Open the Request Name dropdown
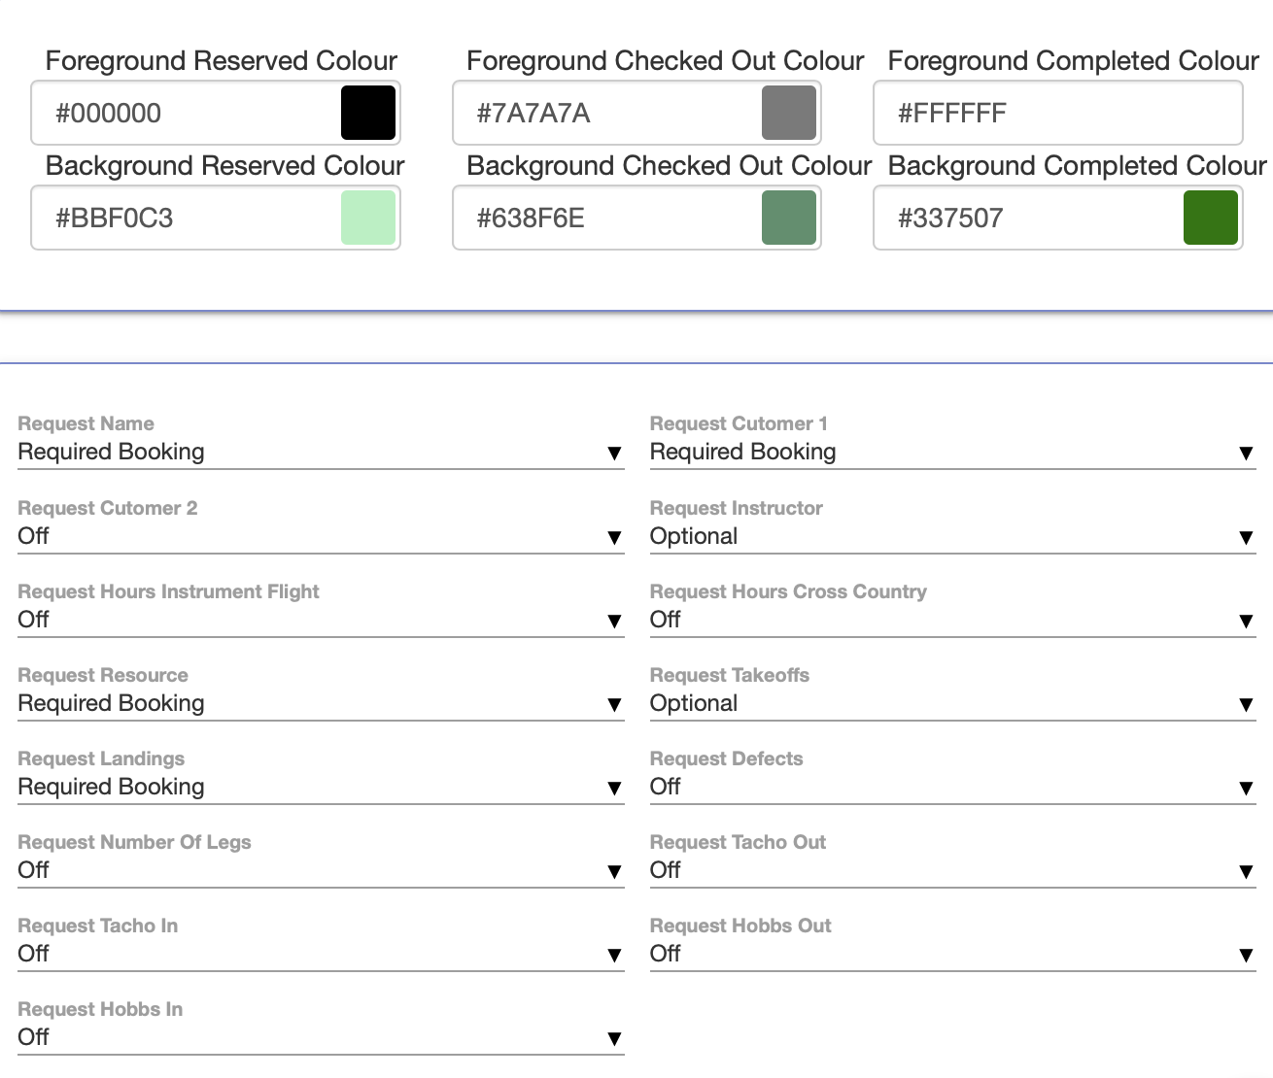The height and width of the screenshot is (1078, 1273). (321, 453)
